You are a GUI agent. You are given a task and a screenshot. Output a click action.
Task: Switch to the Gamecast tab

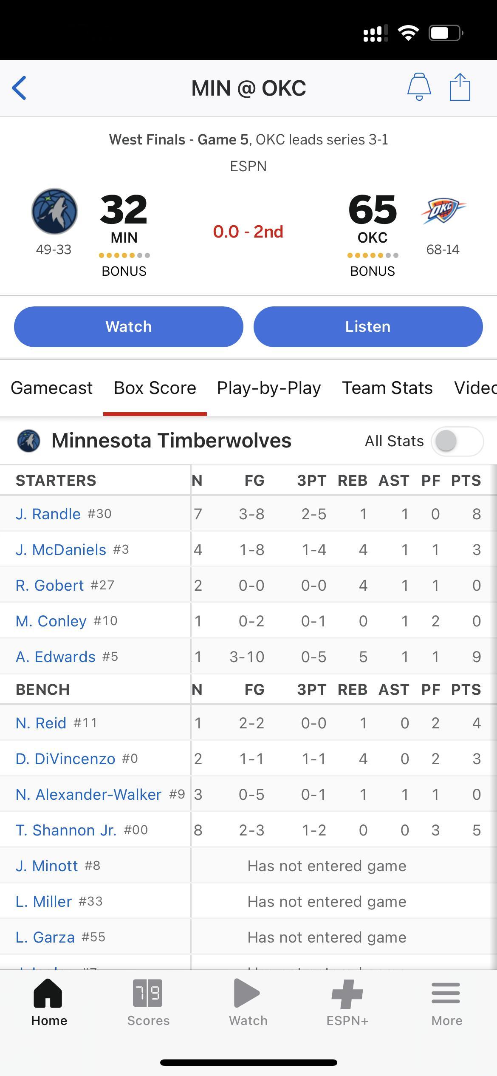(x=51, y=388)
